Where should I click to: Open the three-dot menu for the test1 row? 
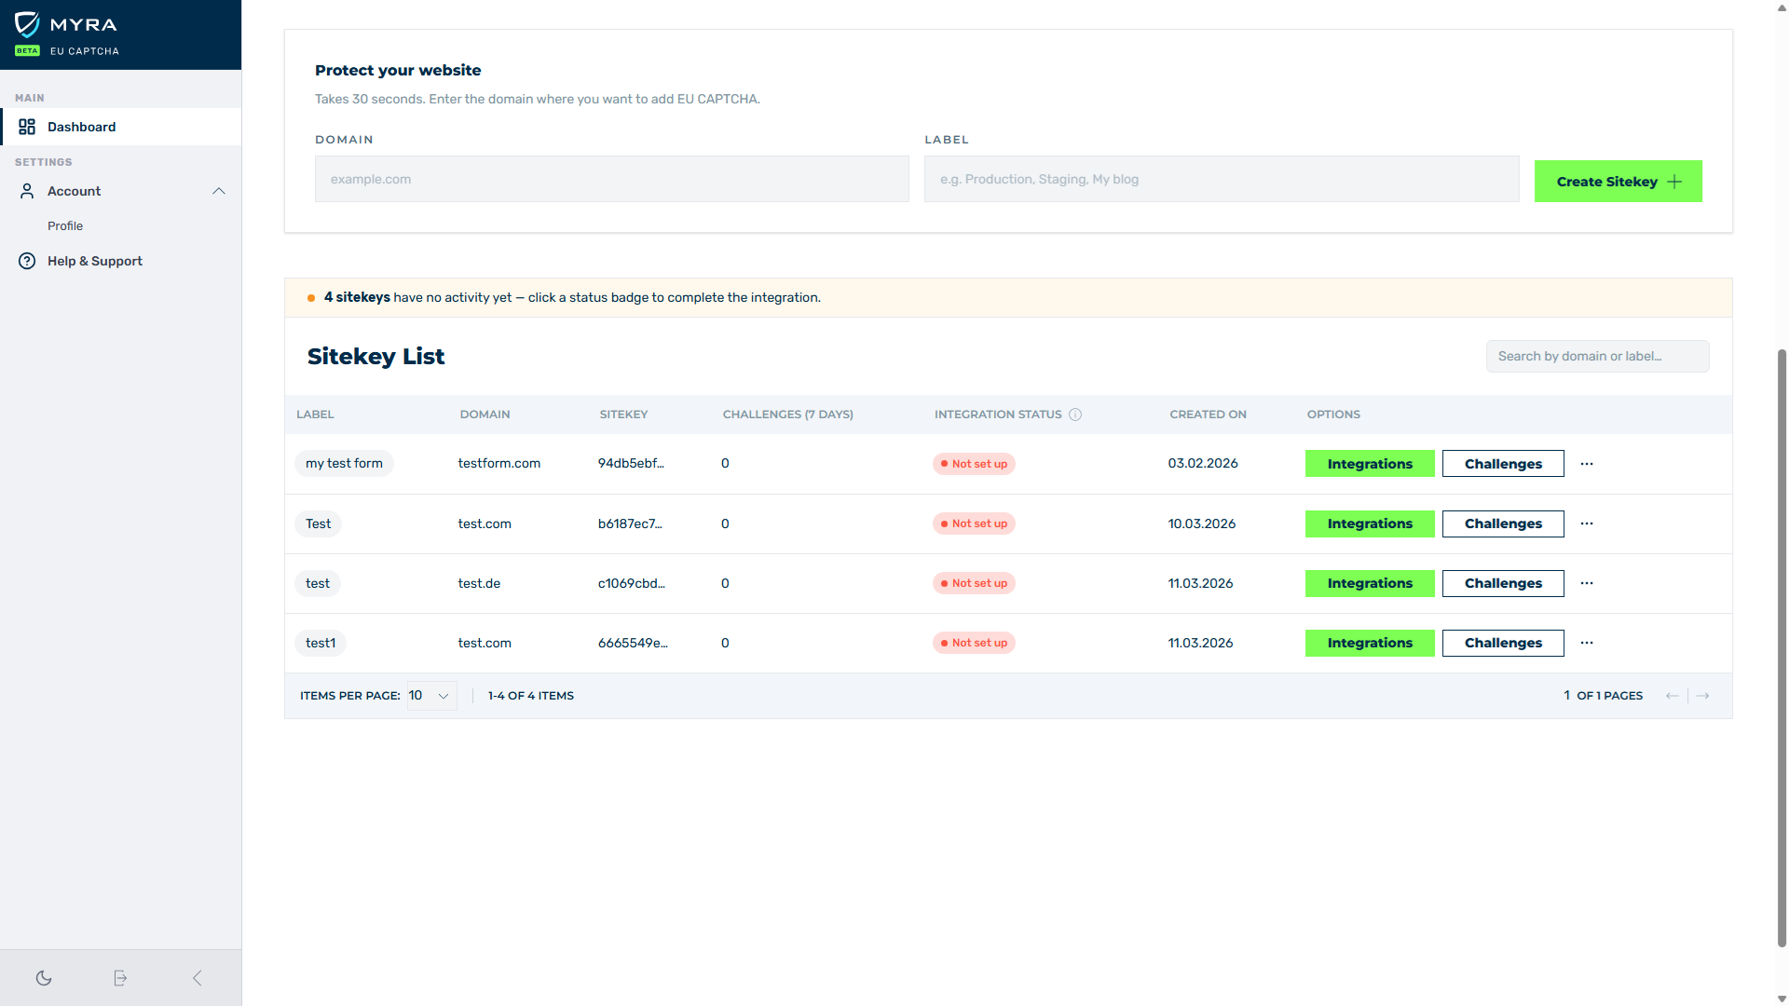[x=1587, y=643]
